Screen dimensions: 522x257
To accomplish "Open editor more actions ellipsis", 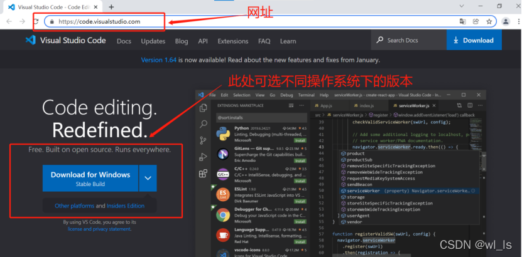I will 479,105.
